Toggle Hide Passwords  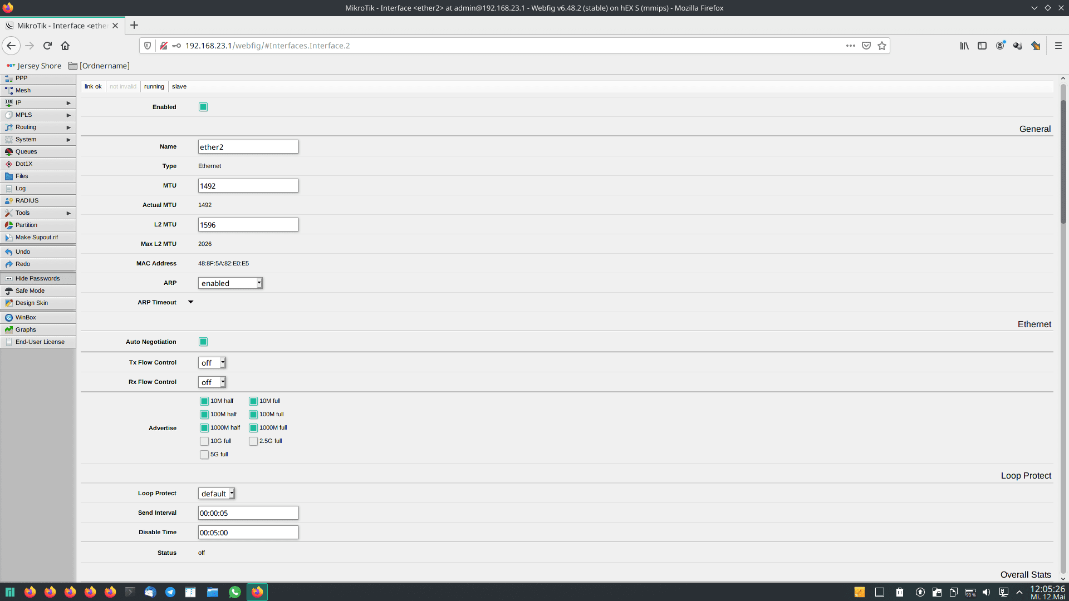[38, 279]
